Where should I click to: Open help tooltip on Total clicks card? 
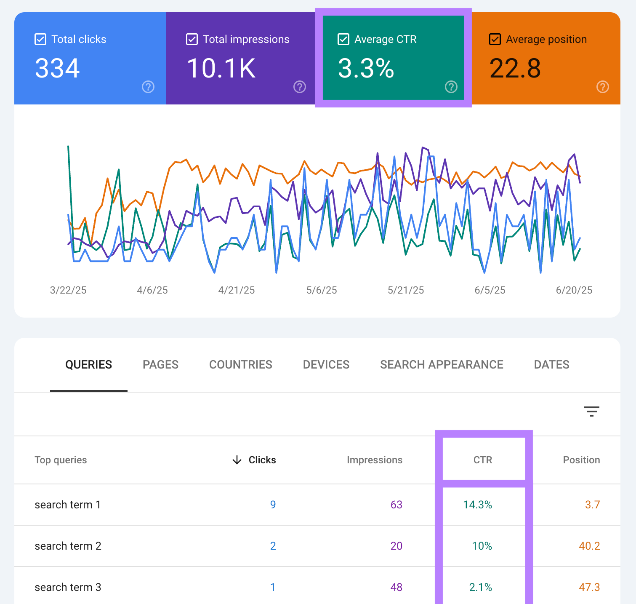[x=148, y=87]
